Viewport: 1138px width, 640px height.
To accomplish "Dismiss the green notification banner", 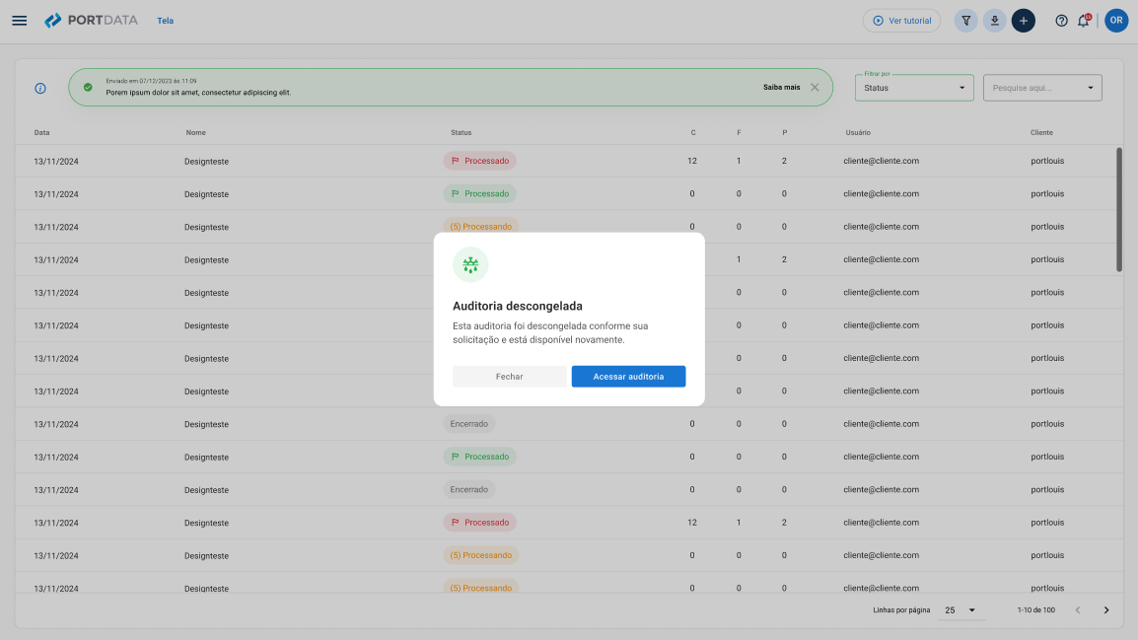I will [815, 87].
